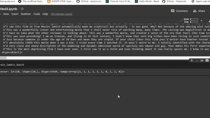This screenshot has height=118, width=210.
Task: Click the 'This was a wonderfully clever' review line
Action: coord(107,30)
